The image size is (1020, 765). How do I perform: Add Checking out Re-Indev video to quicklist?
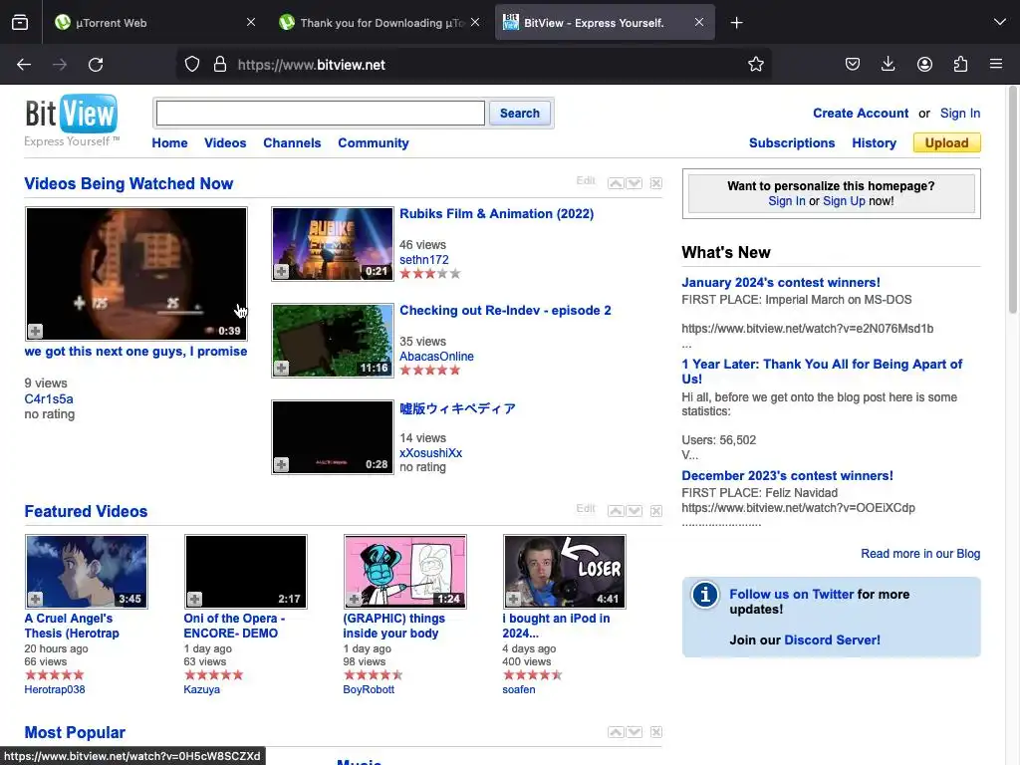point(281,369)
